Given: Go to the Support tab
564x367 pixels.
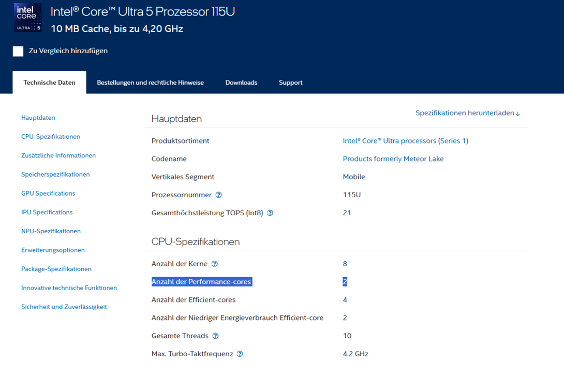Looking at the screenshot, I should pos(291,83).
